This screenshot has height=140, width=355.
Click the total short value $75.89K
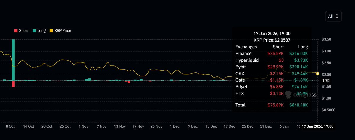pyautogui.click(x=275, y=105)
